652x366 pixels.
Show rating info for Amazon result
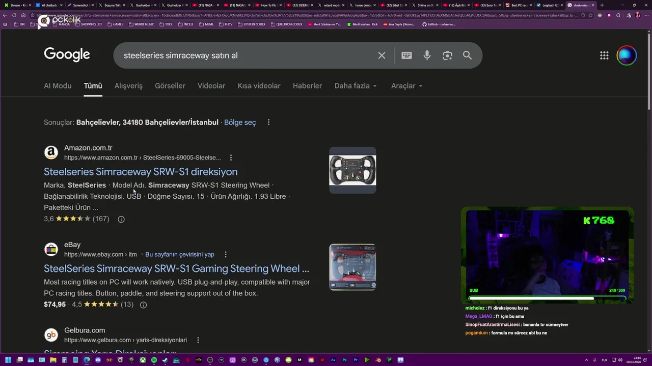pos(121,219)
